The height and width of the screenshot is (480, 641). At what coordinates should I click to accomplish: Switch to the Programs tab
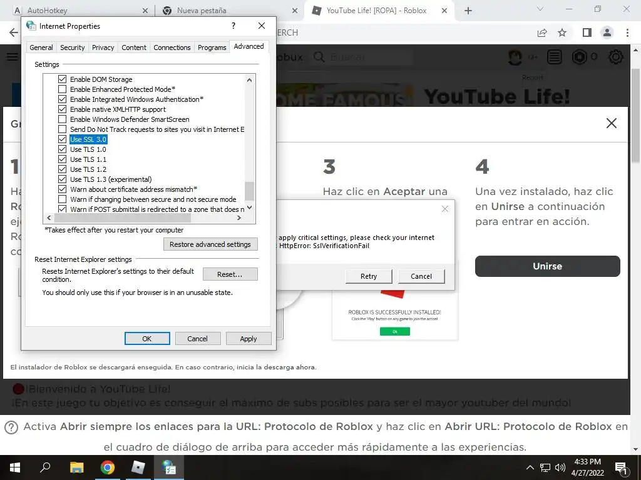212,47
